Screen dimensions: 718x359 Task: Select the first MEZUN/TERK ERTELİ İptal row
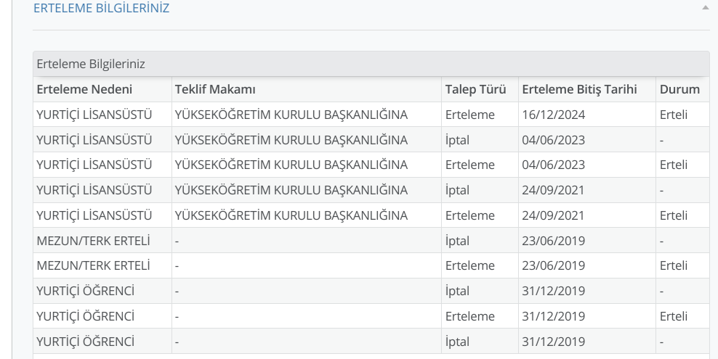[x=371, y=241]
